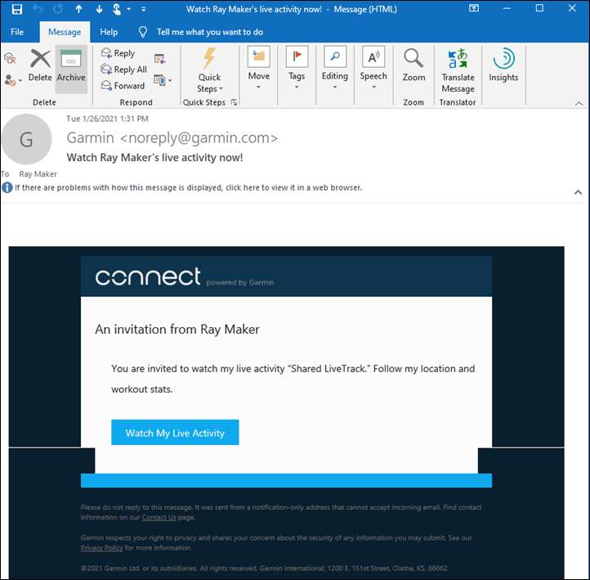This screenshot has width=590, height=580.
Task: Select the Message ribbon tab
Action: (65, 32)
